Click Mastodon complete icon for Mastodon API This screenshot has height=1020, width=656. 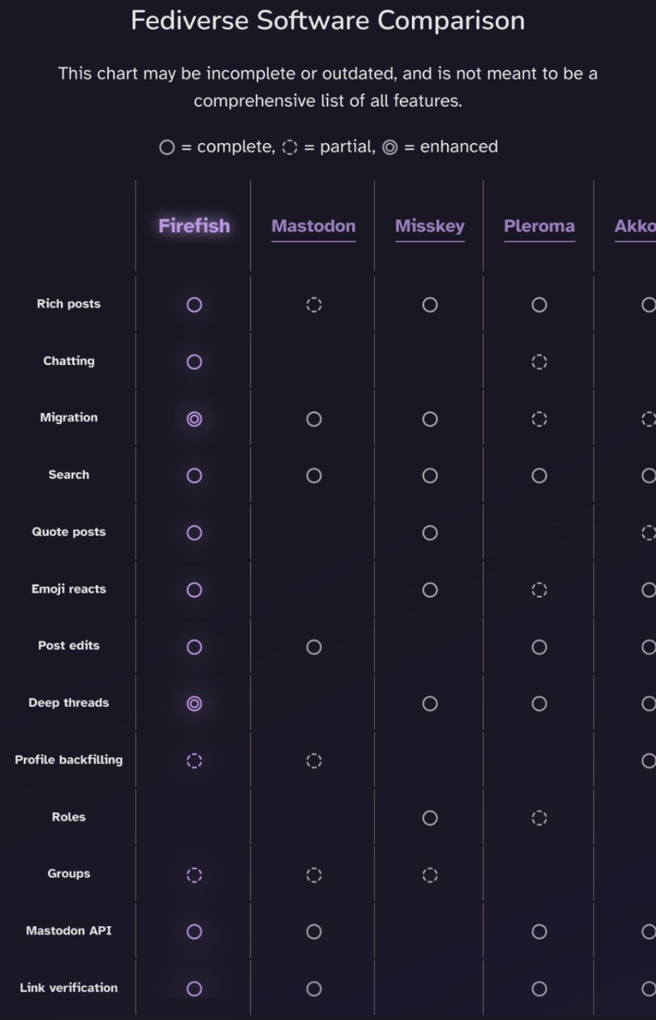314,931
